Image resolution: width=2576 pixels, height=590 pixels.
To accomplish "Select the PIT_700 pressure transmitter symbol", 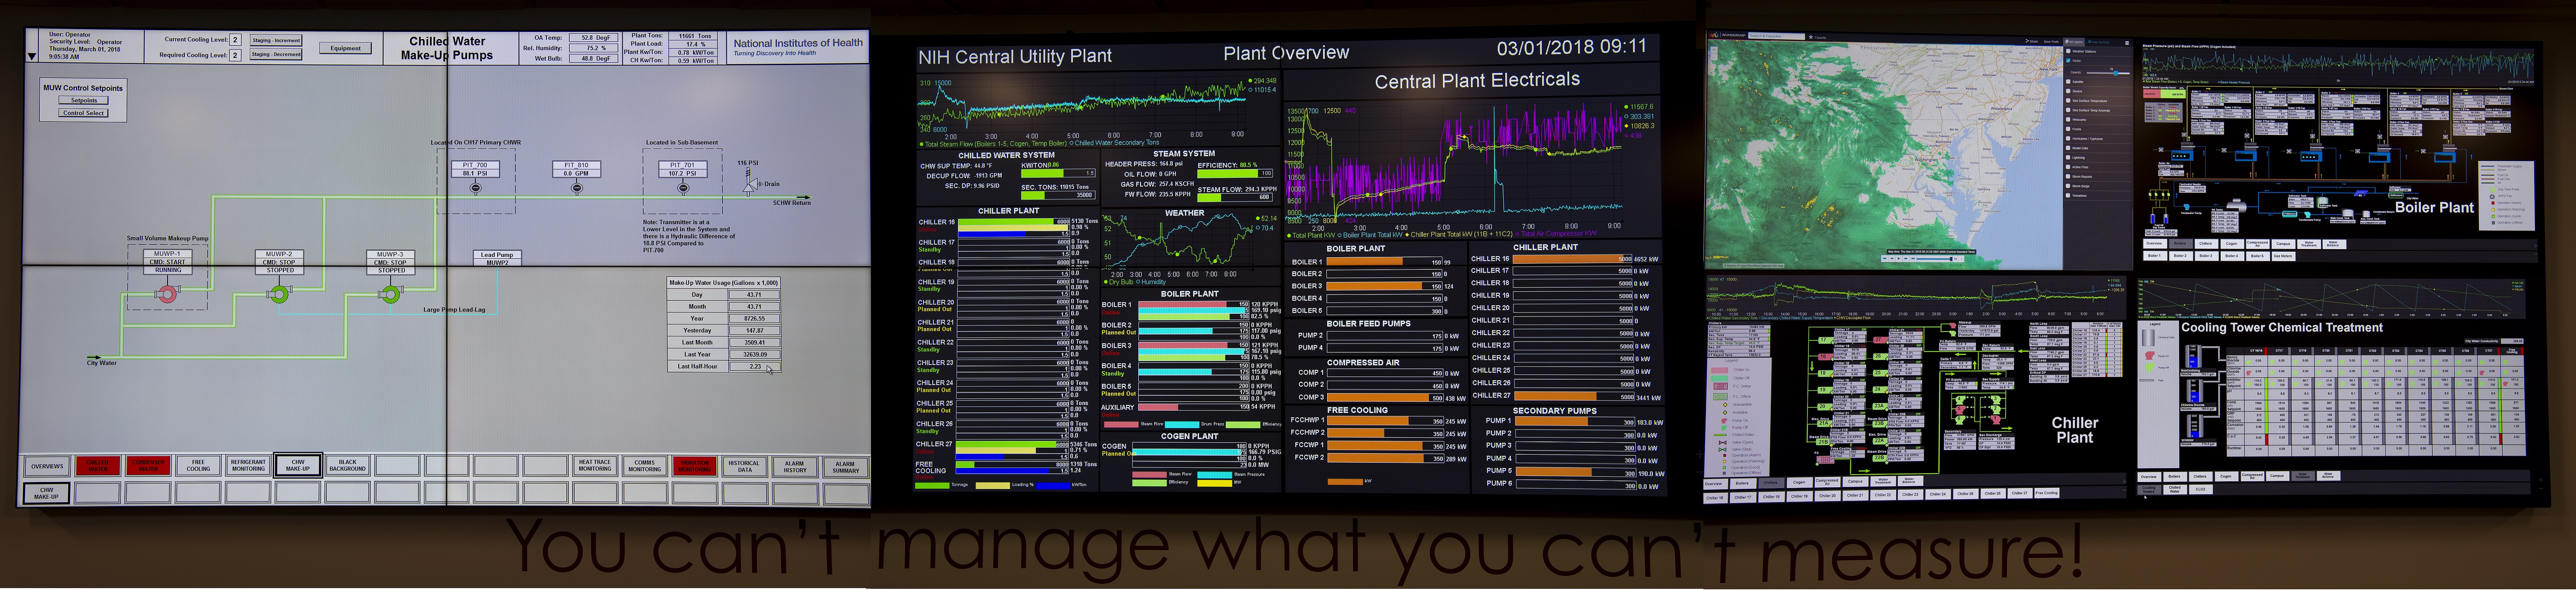I will 476,188.
